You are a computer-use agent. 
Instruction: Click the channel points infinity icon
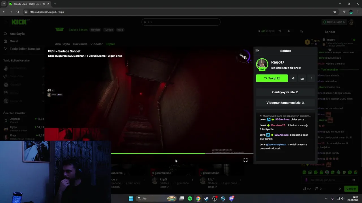(x=307, y=189)
